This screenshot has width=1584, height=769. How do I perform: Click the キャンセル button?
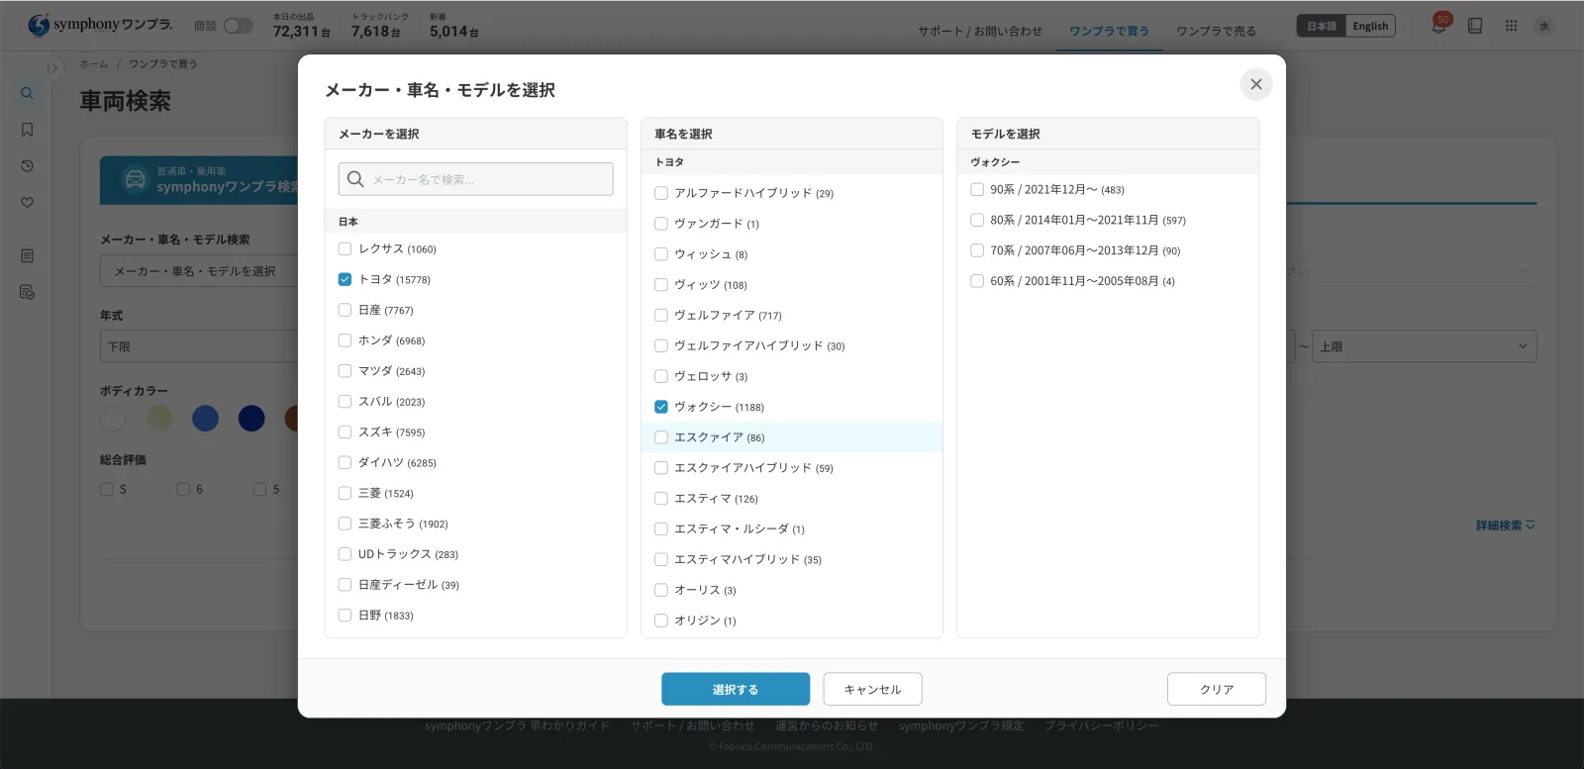click(872, 689)
